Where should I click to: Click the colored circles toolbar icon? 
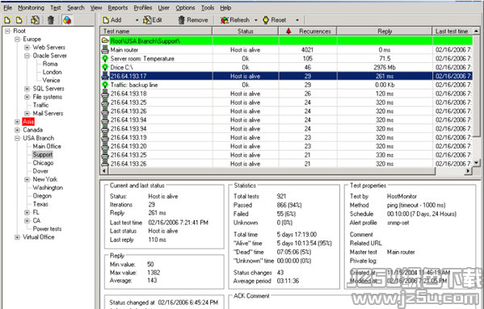[67, 20]
